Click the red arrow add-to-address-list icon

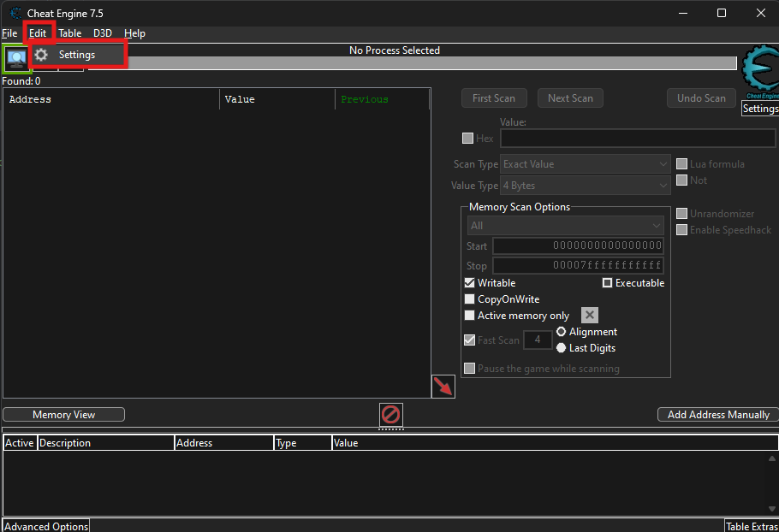coord(443,387)
